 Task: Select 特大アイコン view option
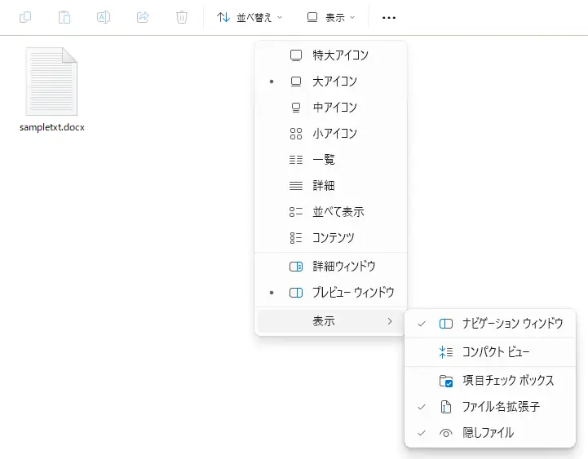tap(330, 55)
